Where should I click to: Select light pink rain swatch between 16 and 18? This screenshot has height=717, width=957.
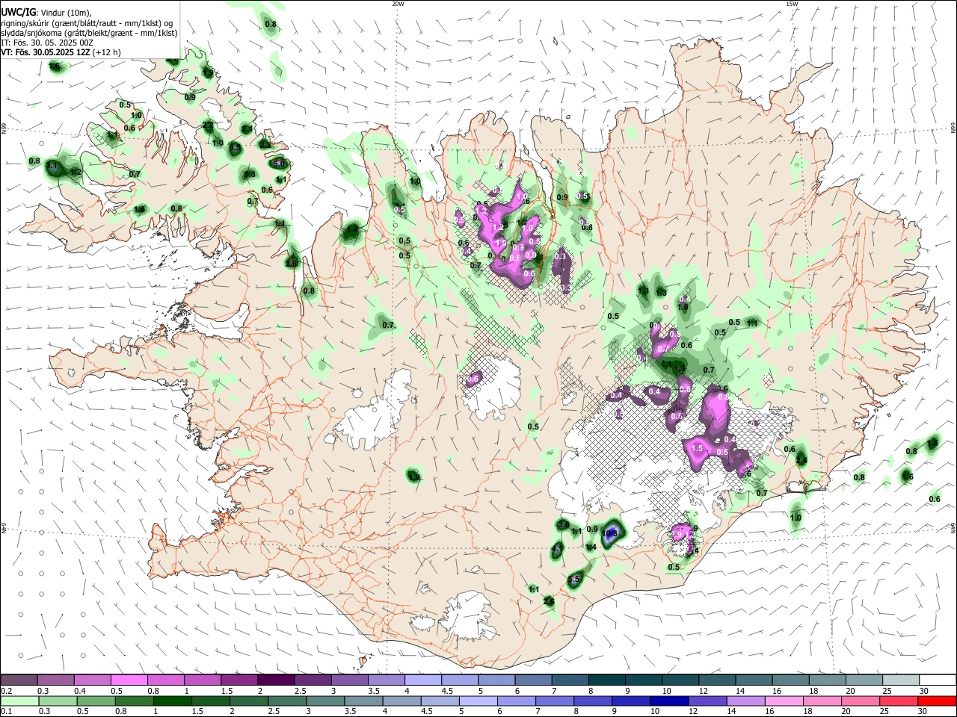784,701
